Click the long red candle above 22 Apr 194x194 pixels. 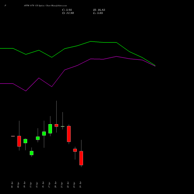coord(69,134)
